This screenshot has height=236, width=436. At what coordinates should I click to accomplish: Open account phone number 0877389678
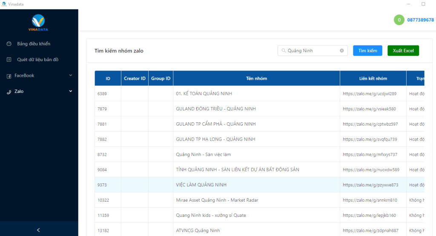[x=420, y=20]
